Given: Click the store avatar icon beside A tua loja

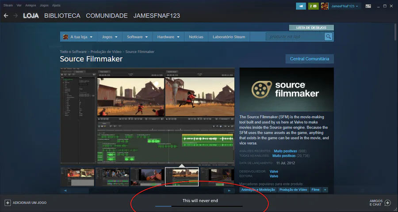Looking at the screenshot, I should (x=65, y=37).
